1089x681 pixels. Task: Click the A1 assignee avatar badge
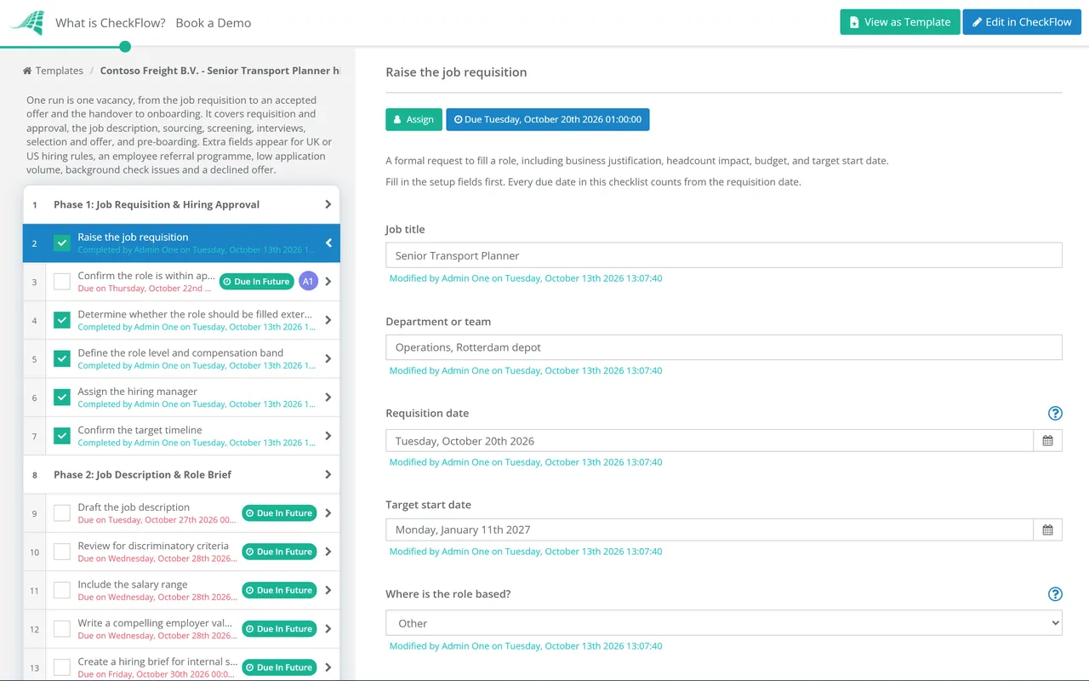(x=308, y=282)
